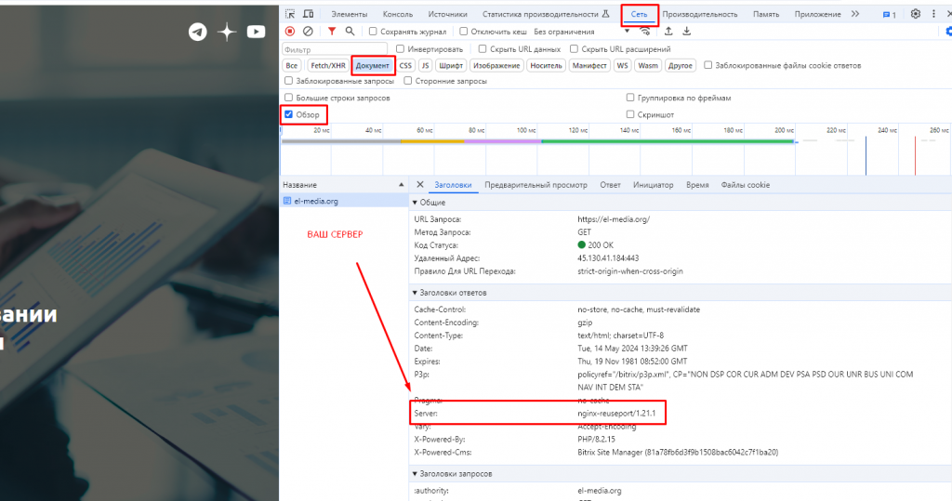
Task: Enable the Отключить кеш checkbox
Action: click(x=463, y=32)
